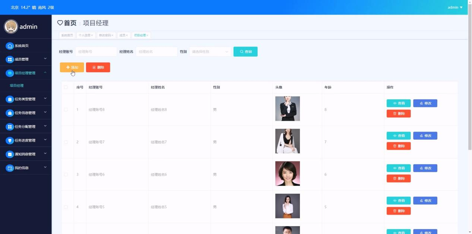Click the admin avatar in sidebar
472x234 pixels.
pyautogui.click(x=11, y=26)
